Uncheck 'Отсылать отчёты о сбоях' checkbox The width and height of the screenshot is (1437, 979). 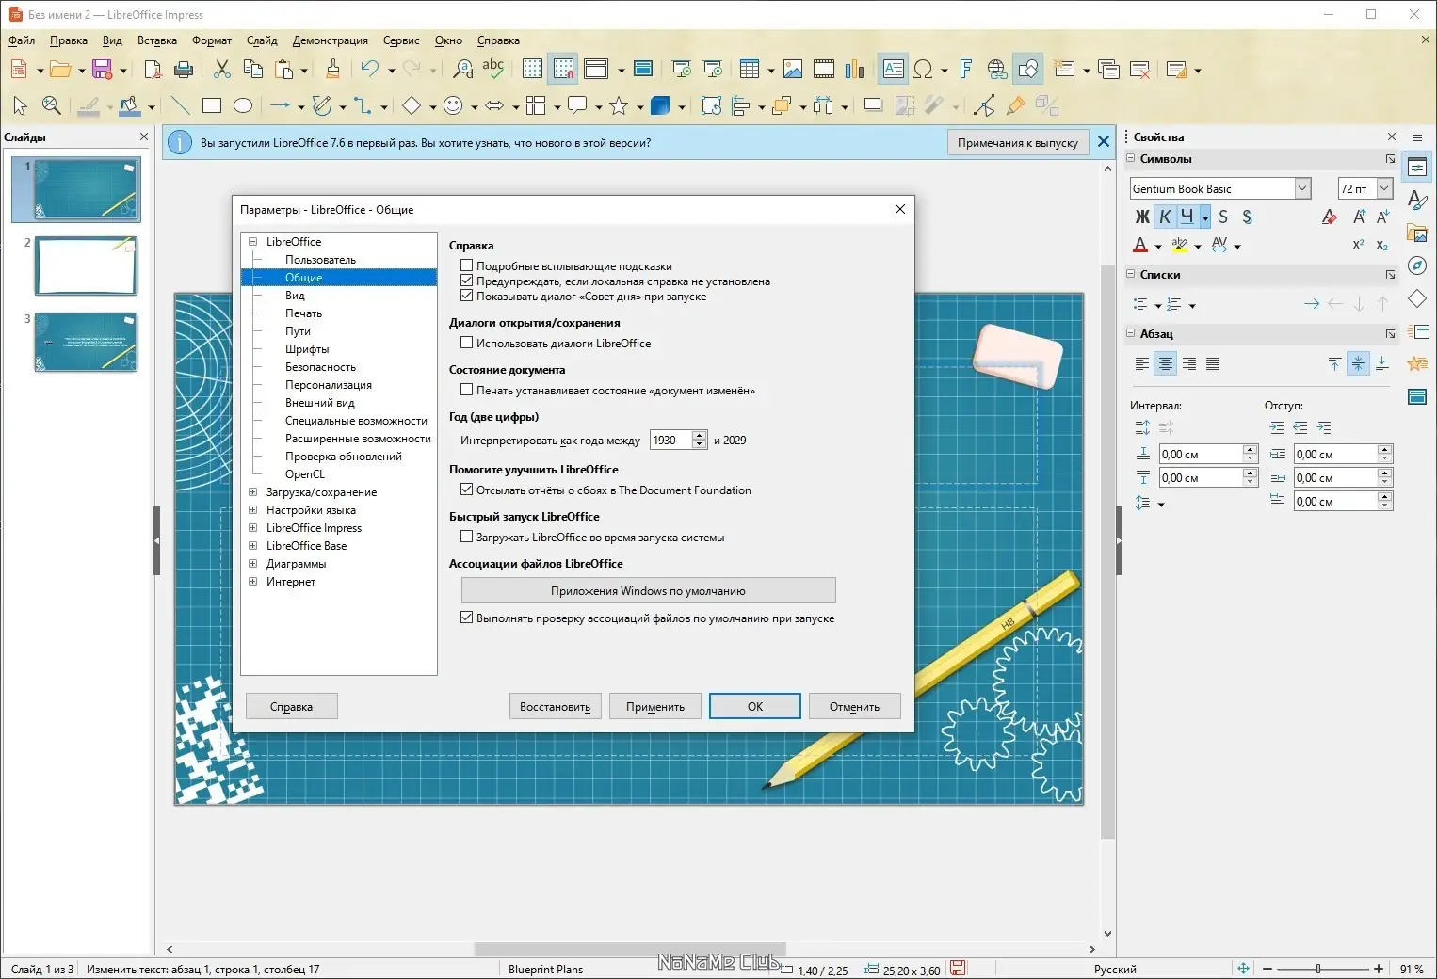pos(466,490)
